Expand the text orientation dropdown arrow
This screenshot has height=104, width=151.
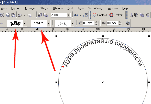pos(25,23)
